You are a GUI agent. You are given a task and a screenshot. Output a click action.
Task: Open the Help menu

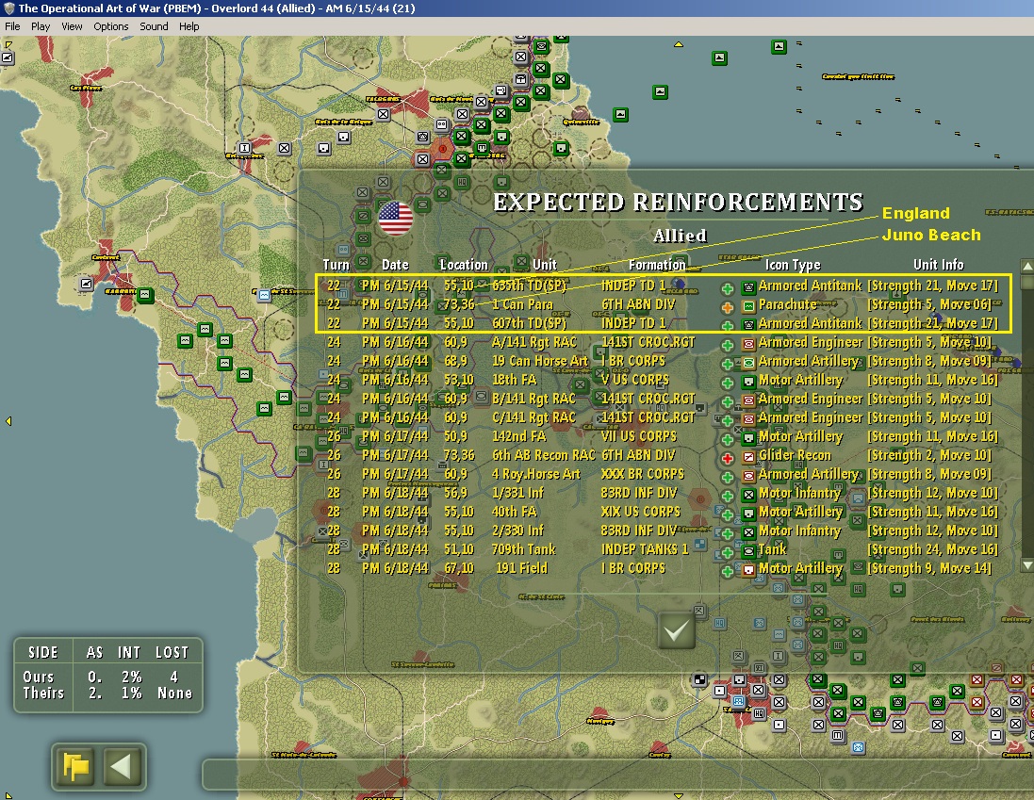click(x=189, y=26)
